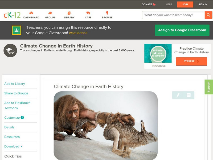Click the "What is this?" link
Screen dimensions: 213x160
pos(78,33)
